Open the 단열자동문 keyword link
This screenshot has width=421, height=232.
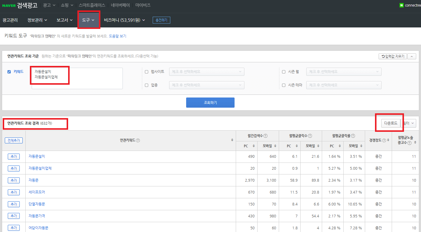[37, 204]
